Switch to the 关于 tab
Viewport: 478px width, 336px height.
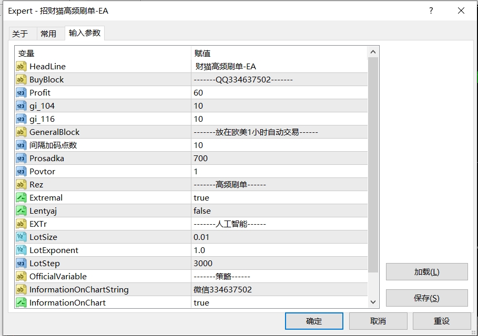(20, 34)
